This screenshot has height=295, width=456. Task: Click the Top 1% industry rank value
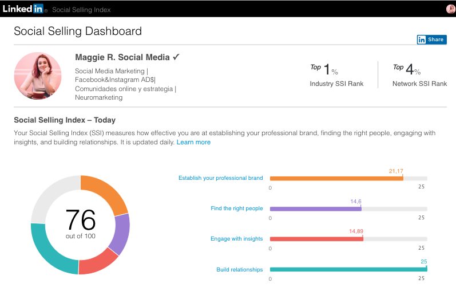[324, 69]
